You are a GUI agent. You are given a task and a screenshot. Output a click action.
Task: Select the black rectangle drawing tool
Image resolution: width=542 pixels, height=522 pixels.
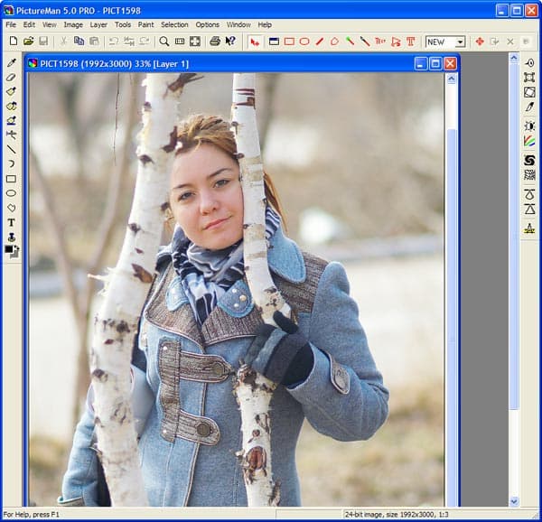(x=12, y=179)
